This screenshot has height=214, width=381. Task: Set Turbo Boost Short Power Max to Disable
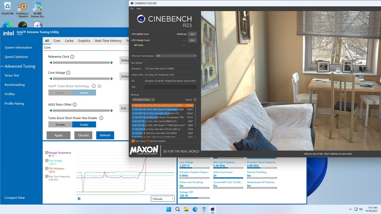pos(60,125)
